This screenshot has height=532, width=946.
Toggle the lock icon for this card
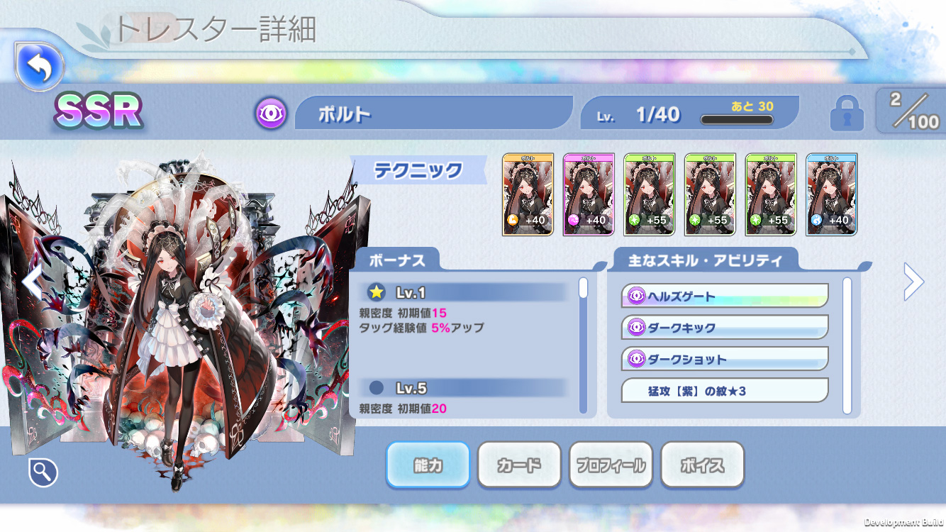pyautogui.click(x=847, y=113)
